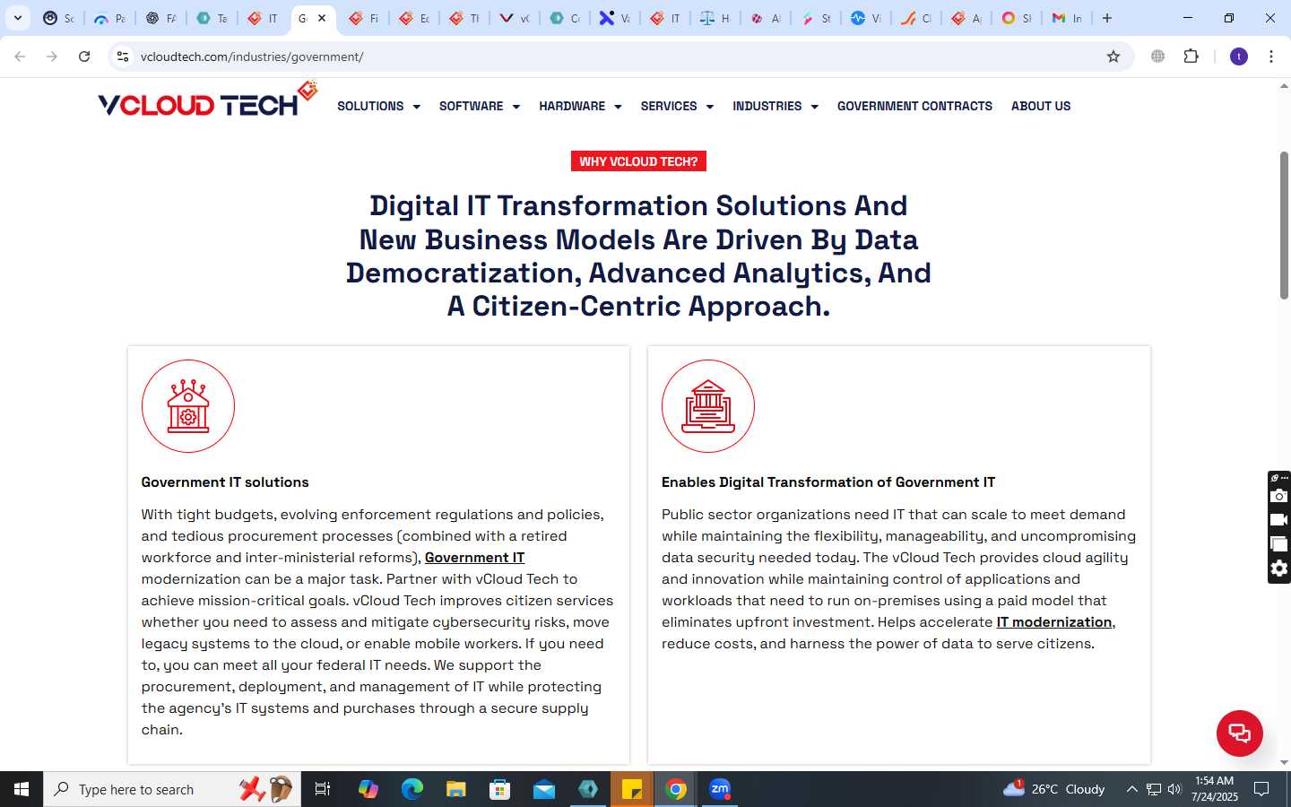Switch to the Gmail inbox tab
1291x807 pixels.
1067,18
